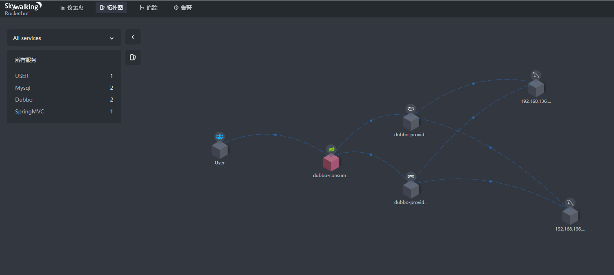Image resolution: width=614 pixels, height=275 pixels.
Task: Click the MySQL icon above the upper database node
Action: (536, 75)
